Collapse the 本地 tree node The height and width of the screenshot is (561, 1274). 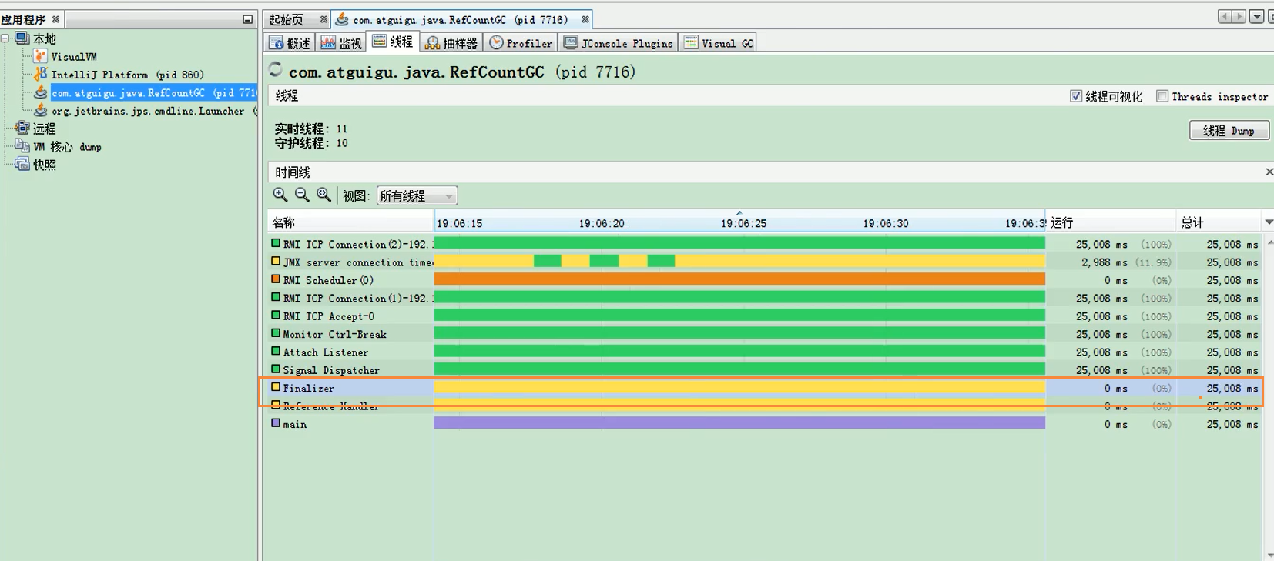[x=5, y=38]
